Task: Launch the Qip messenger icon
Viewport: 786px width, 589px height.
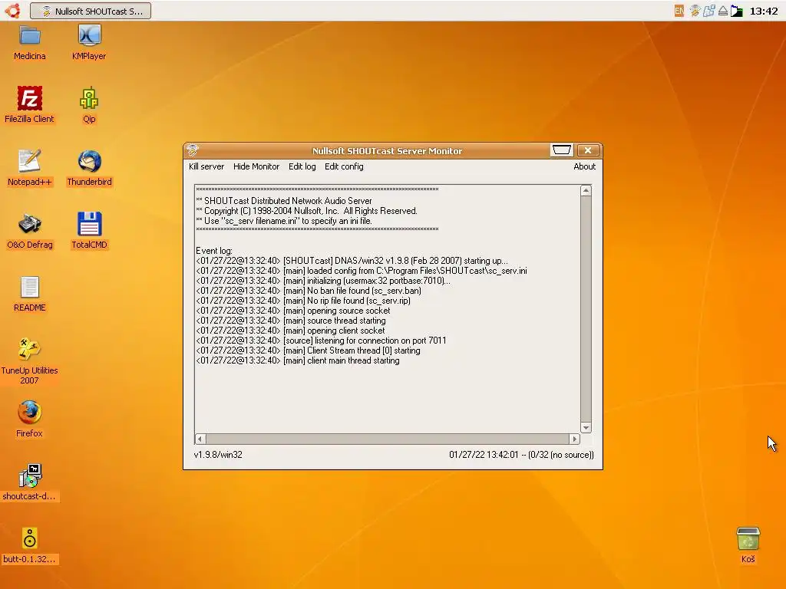Action: [89, 99]
